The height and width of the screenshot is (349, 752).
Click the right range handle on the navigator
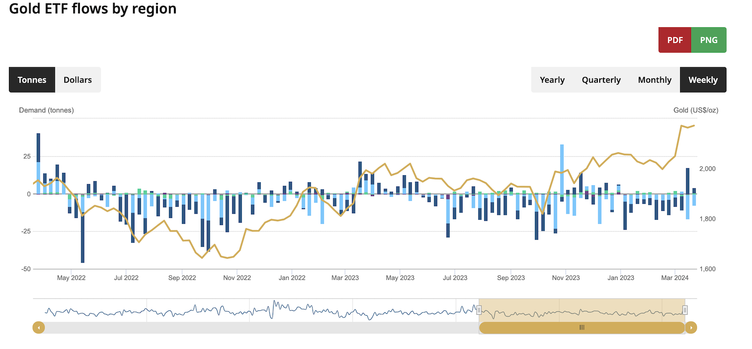pos(685,310)
